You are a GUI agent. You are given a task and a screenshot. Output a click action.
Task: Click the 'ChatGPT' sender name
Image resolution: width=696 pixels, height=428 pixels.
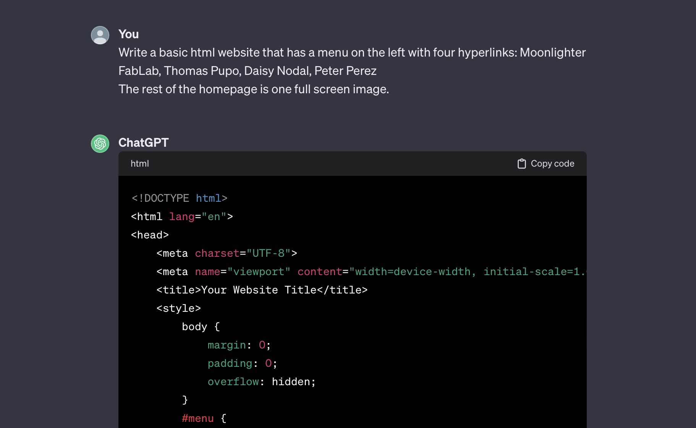point(143,143)
